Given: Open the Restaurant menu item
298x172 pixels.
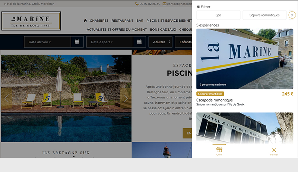Looking at the screenshot, I should [123, 21].
